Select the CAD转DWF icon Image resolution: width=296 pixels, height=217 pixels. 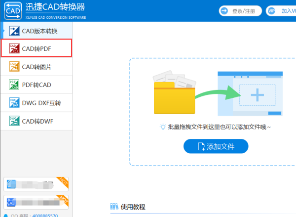(14, 121)
